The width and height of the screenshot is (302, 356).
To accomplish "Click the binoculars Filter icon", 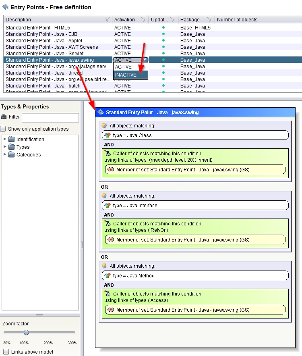I will (x=4, y=117).
